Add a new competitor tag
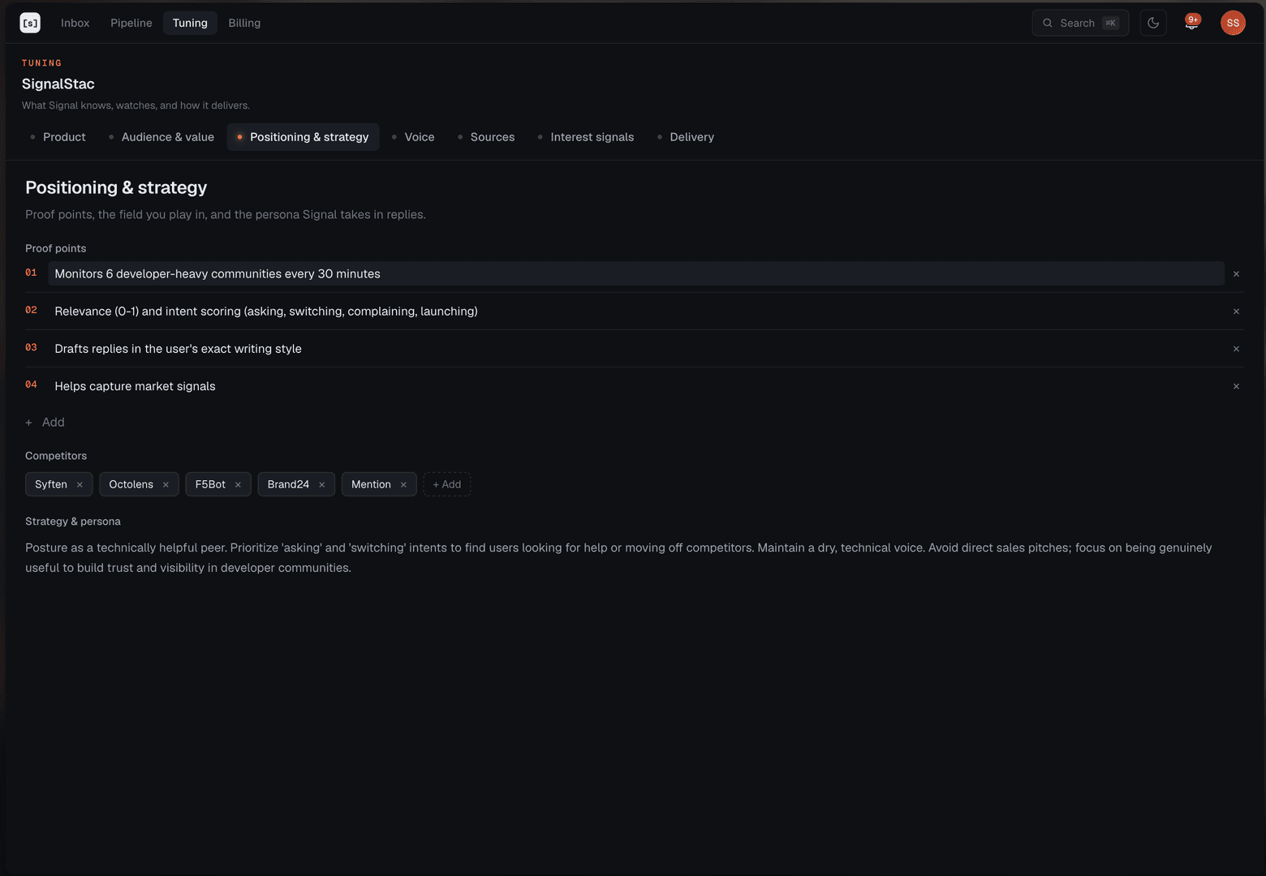 [447, 484]
